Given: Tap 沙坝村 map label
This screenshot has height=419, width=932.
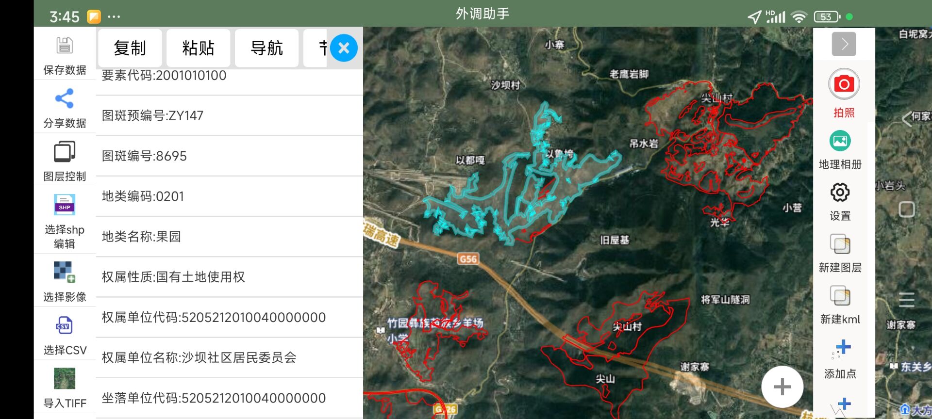Looking at the screenshot, I should [505, 85].
